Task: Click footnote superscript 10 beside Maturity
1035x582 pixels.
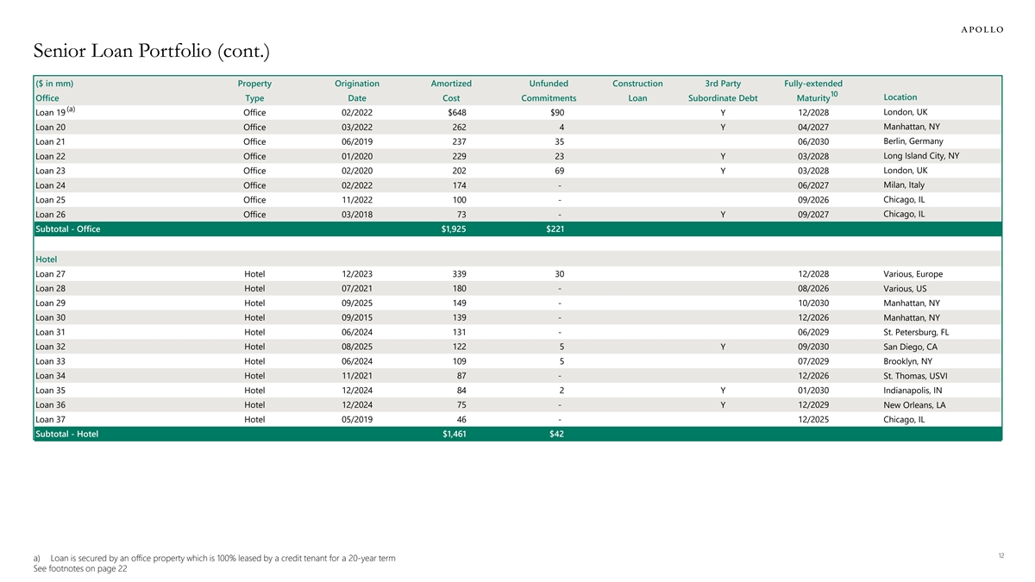Action: (x=833, y=94)
